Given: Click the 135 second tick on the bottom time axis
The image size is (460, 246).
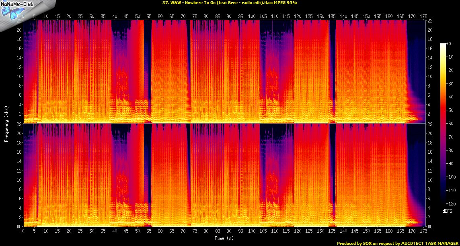Looking at the screenshot, I should click(332, 232).
